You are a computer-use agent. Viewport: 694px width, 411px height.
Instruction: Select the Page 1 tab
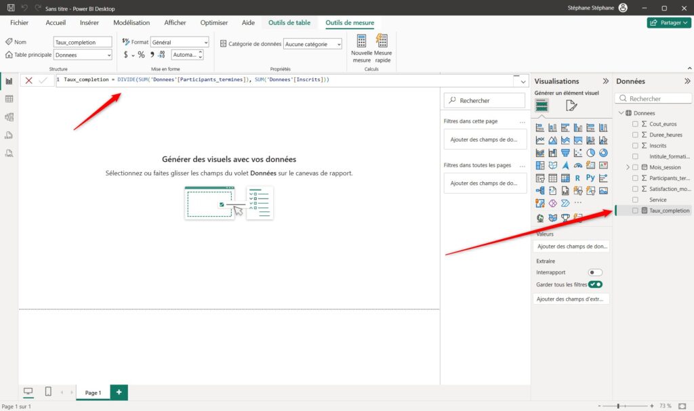point(93,393)
